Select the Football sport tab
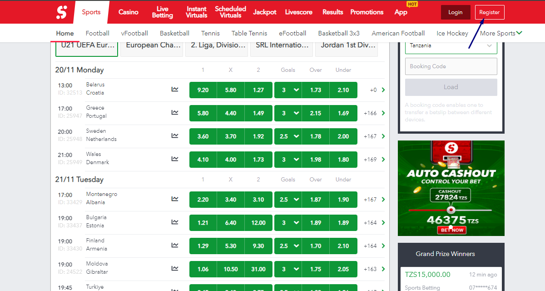545x291 pixels. click(98, 33)
